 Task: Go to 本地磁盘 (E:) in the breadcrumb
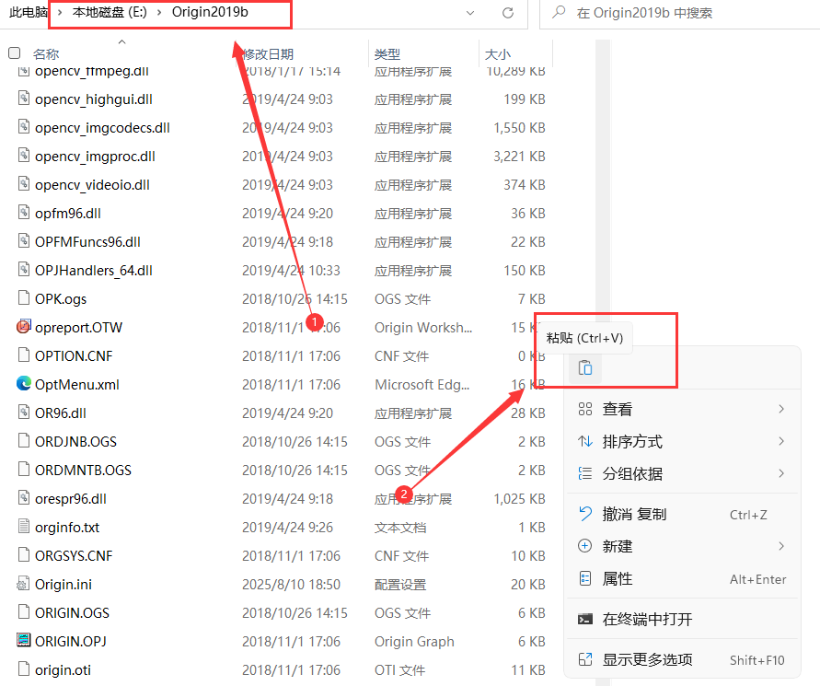point(110,12)
